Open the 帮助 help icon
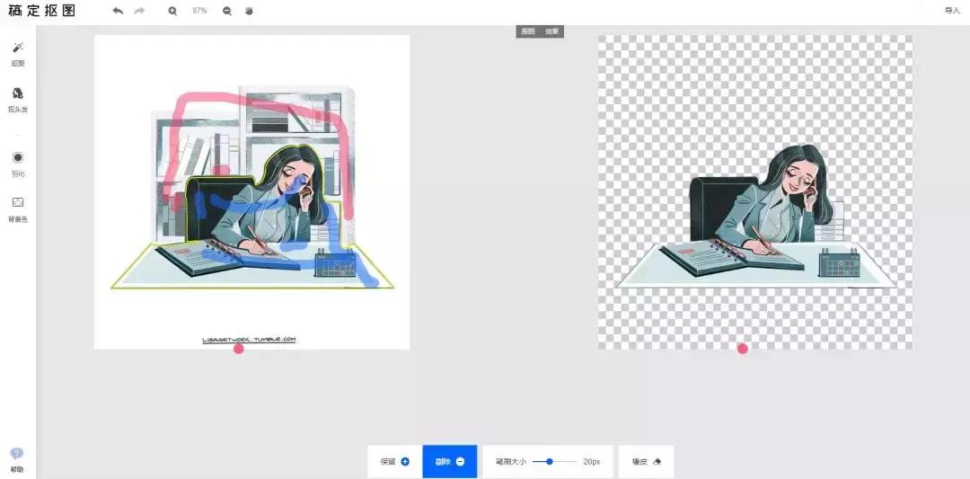Screen dimensions: 970x479 click(x=17, y=457)
